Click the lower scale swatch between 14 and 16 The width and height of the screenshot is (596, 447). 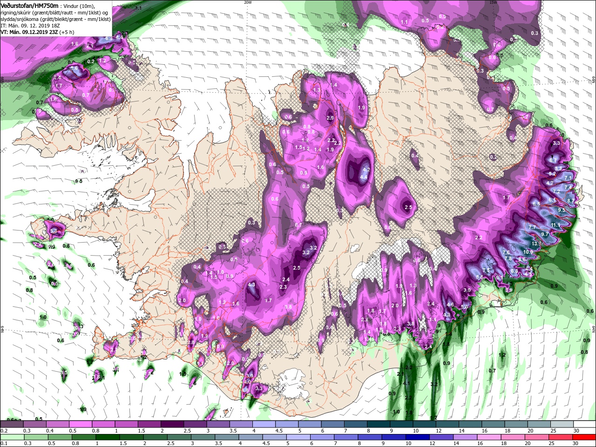(465, 437)
